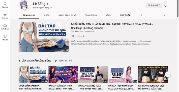Image resolution: width=179 pixels, height=92 pixels.
Task: Click title BÀI TẬP THEO NHẠC GIÚP GIẢM CÂN
Action: click(x=121, y=87)
